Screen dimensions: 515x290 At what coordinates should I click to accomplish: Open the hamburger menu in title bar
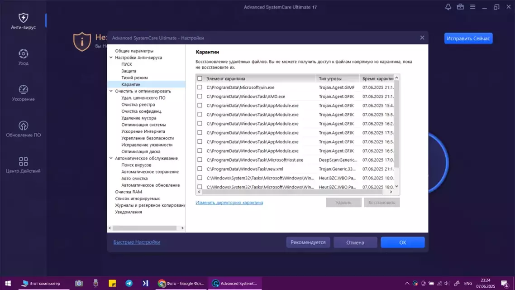pos(472,7)
